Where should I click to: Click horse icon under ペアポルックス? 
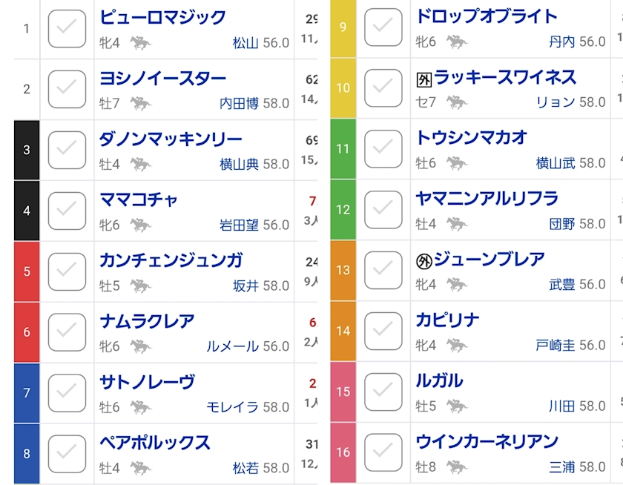[x=139, y=468]
